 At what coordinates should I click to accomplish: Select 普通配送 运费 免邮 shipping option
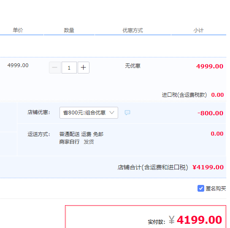(81, 134)
